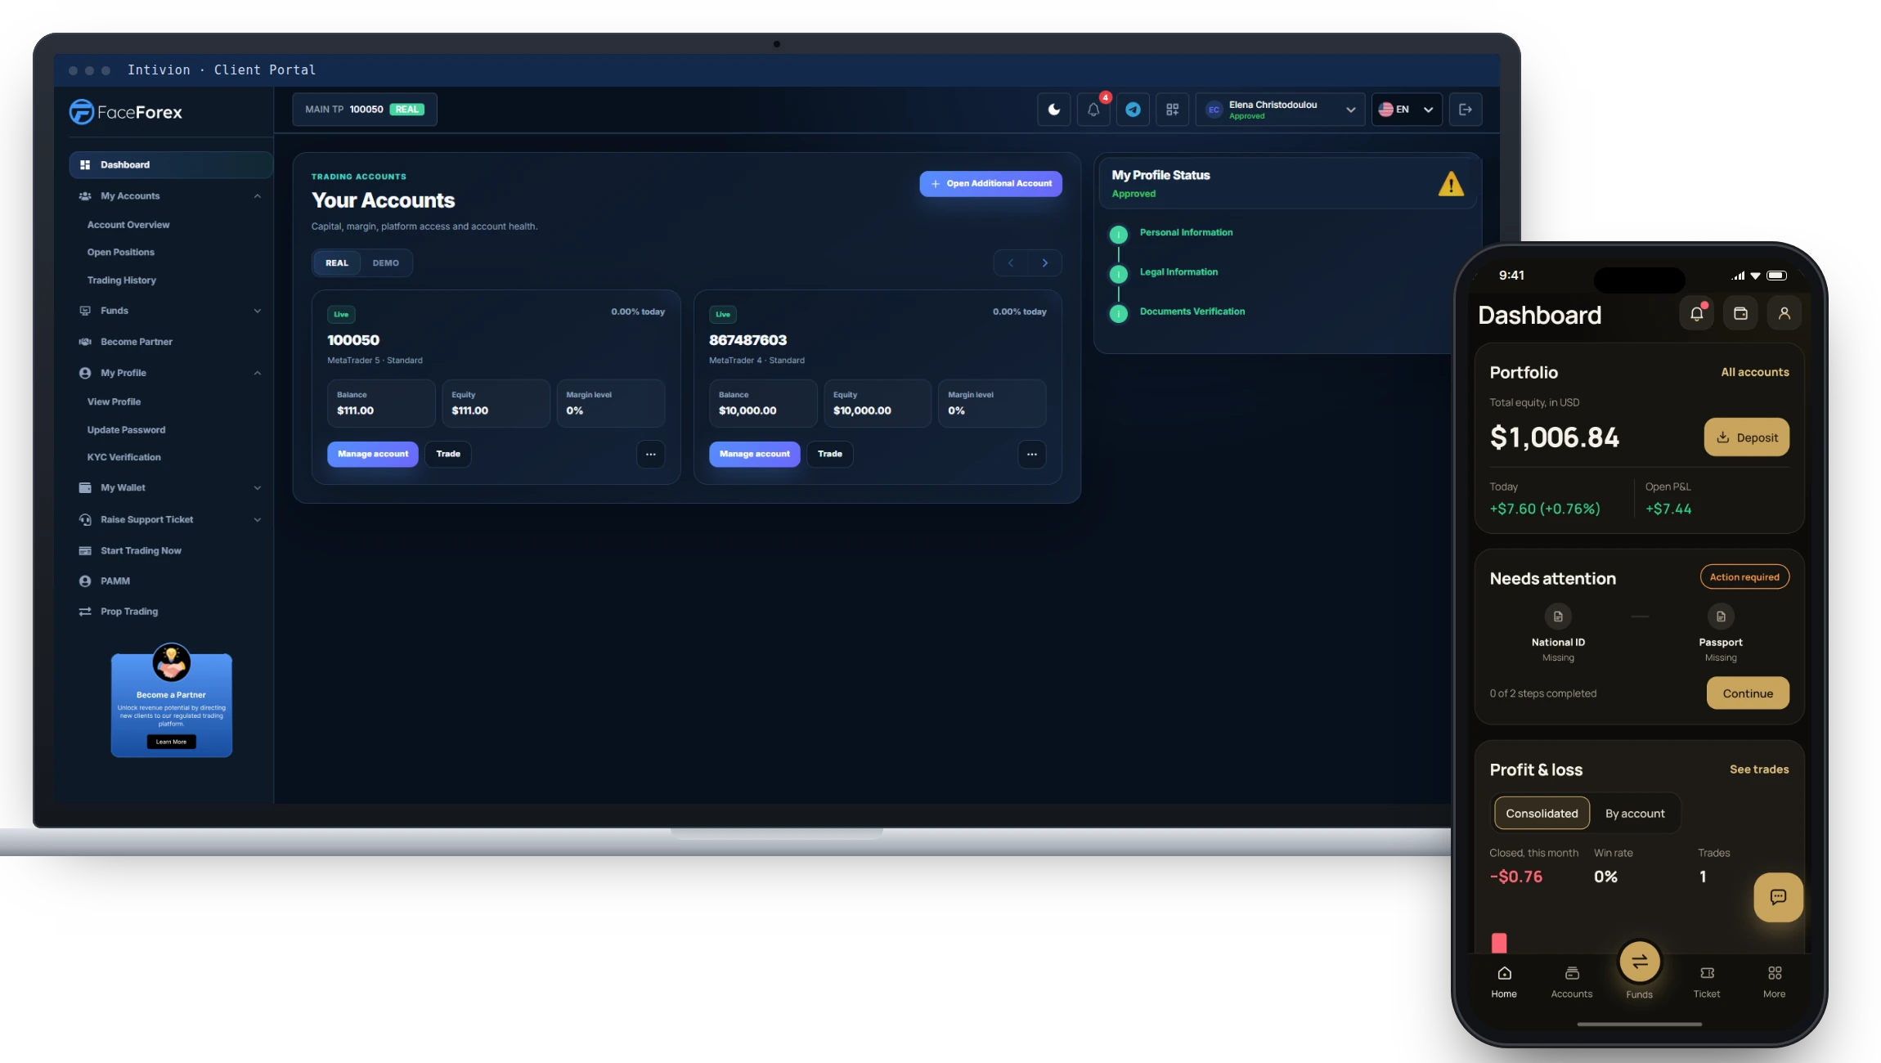Viewport: 1881px width, 1063px height.
Task: Open more options for account 867487603
Action: point(1032,455)
